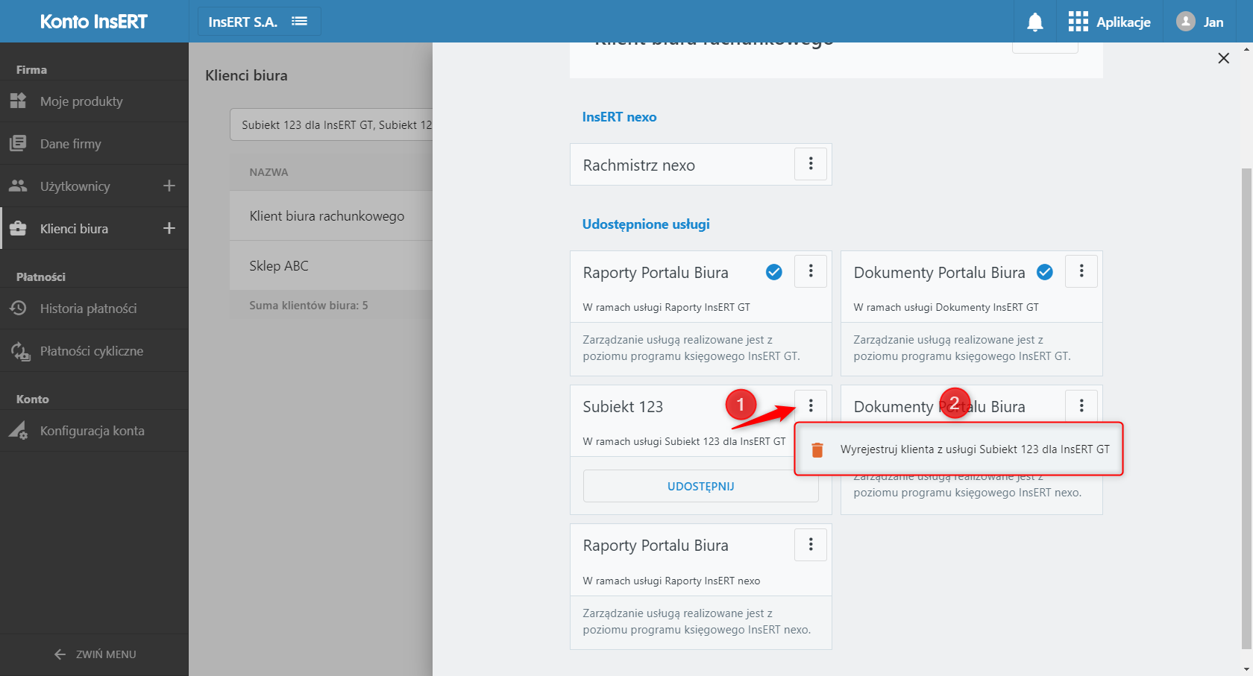Open Użytkownicy in sidebar

[75, 186]
